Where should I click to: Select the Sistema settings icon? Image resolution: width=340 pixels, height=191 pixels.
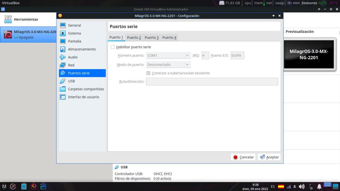tap(63, 33)
